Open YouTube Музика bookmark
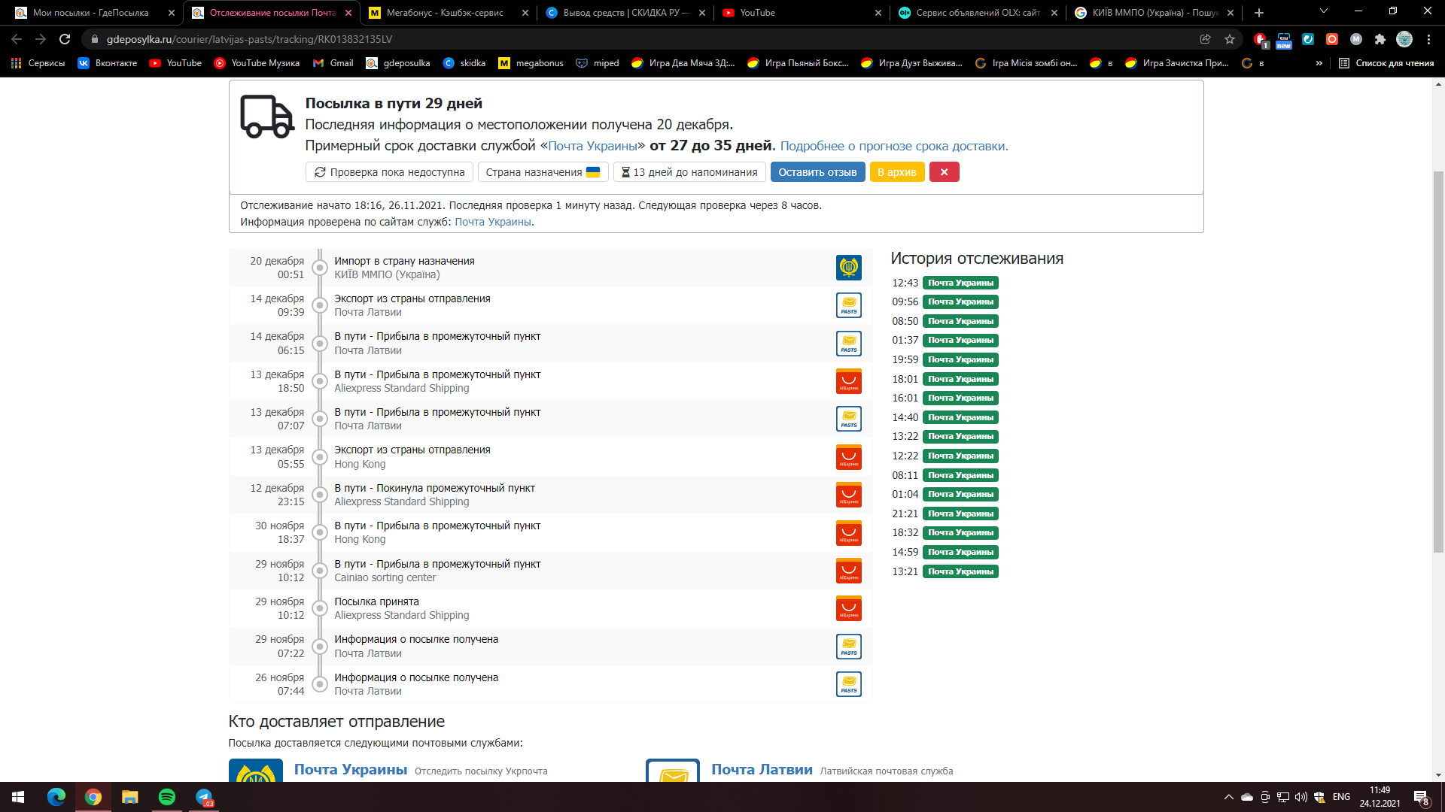The image size is (1445, 812). pos(257,63)
